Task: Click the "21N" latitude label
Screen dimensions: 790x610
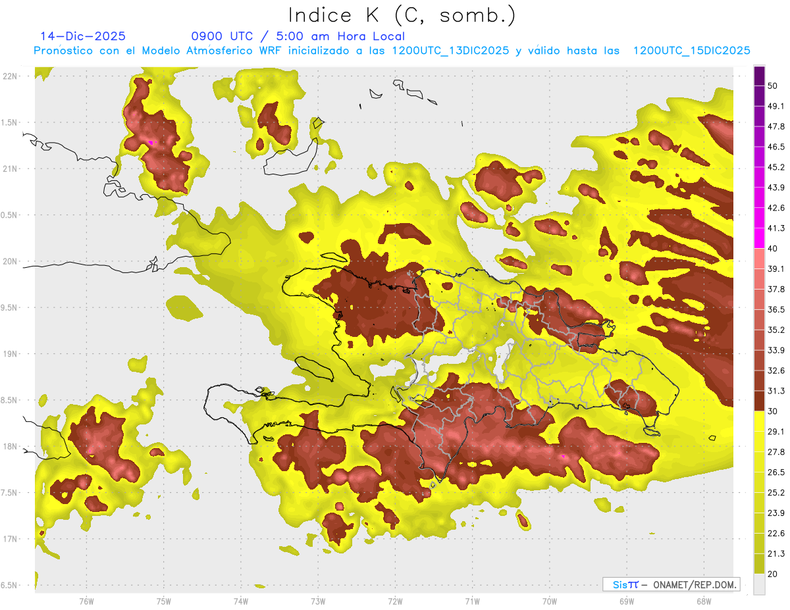Action: pos(10,168)
